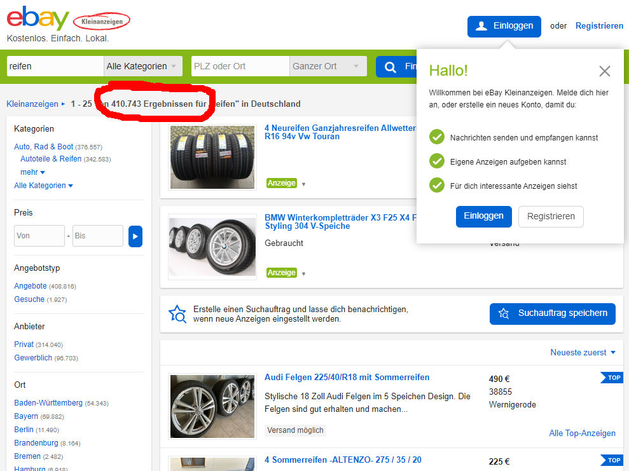Open the Audi Felgen listing thumbnail

click(x=212, y=406)
